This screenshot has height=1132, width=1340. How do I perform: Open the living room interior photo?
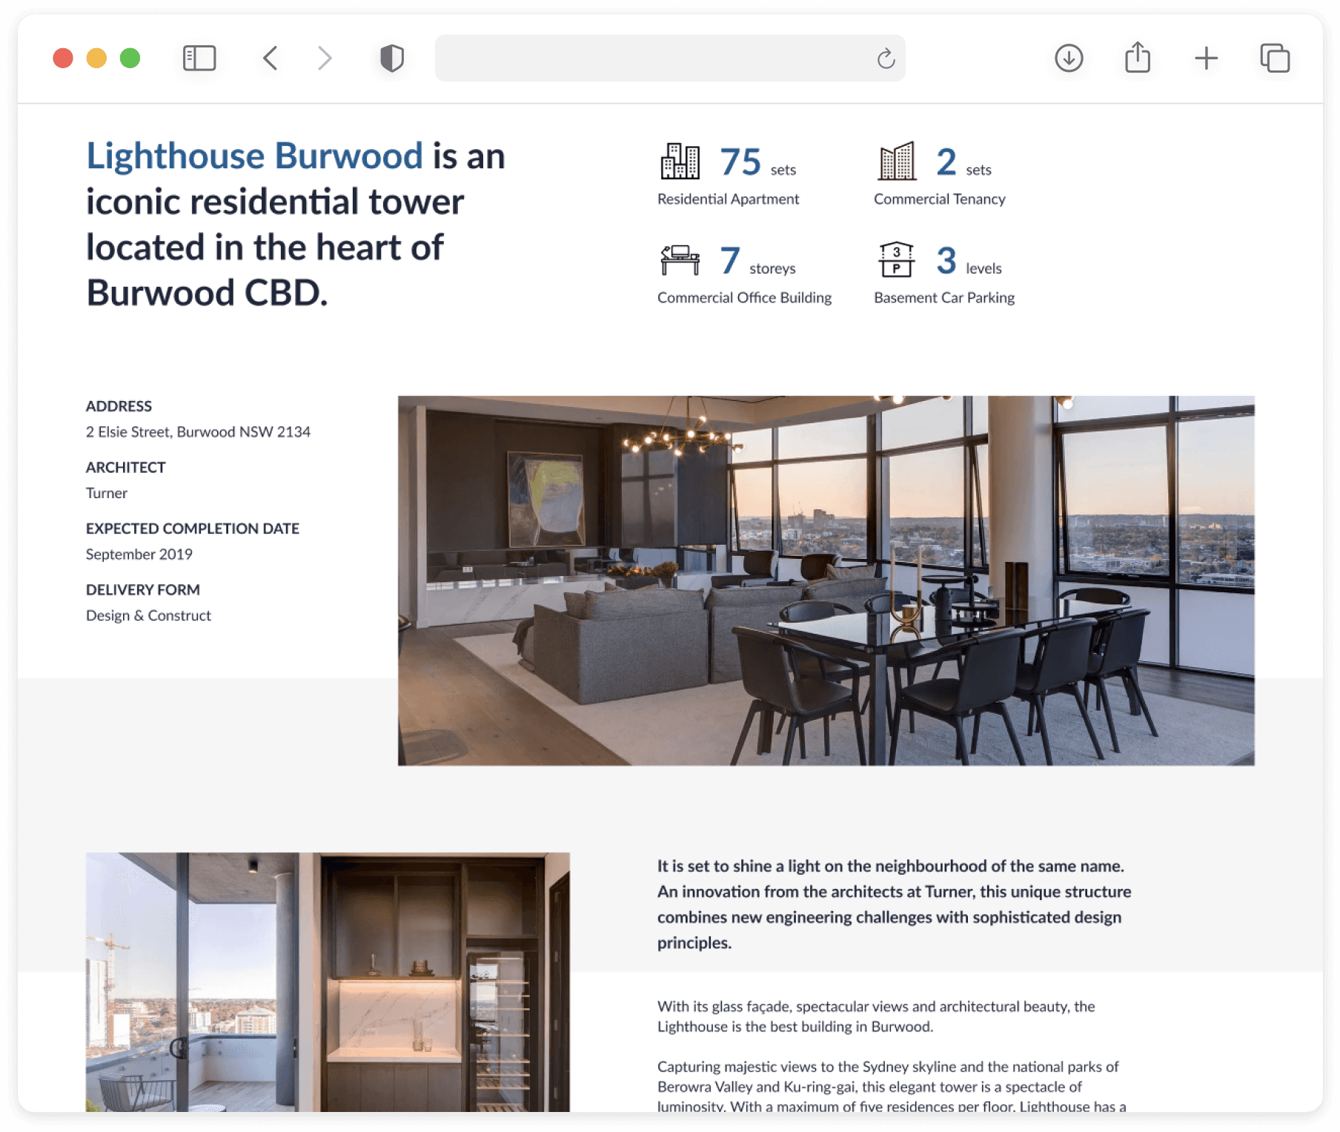click(x=826, y=580)
